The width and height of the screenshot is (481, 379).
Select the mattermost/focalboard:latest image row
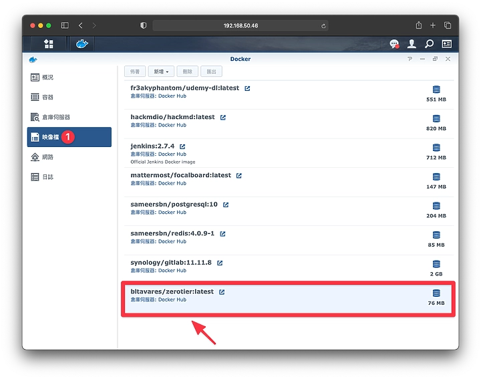pyautogui.click(x=289, y=182)
